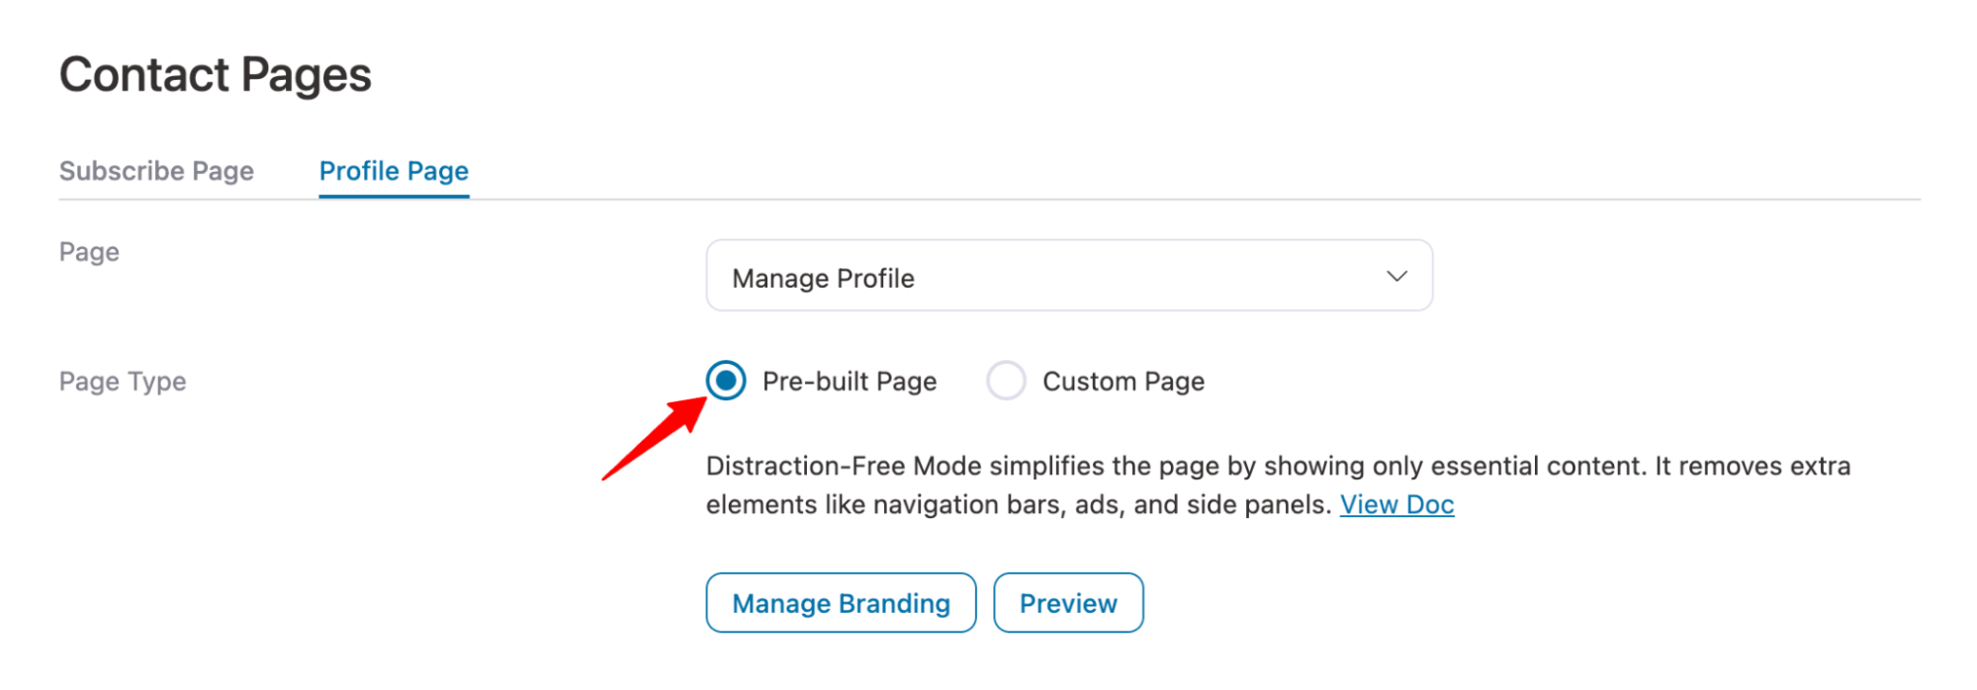This screenshot has width=1977, height=690.
Task: Click the 'Pre-built Page' option label
Action: point(850,382)
